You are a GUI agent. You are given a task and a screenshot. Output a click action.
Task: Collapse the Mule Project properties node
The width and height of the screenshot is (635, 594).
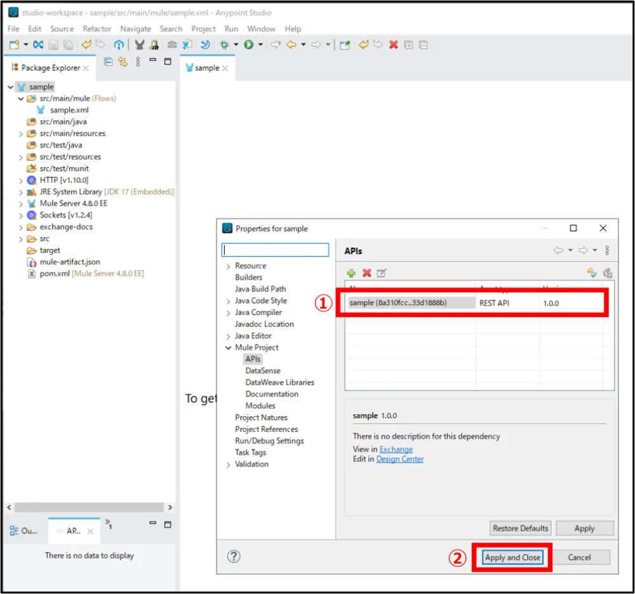228,348
